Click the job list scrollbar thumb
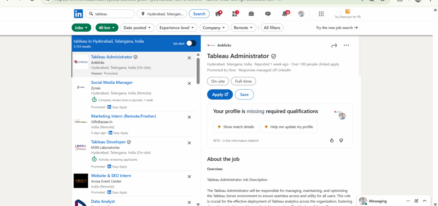 point(198,71)
